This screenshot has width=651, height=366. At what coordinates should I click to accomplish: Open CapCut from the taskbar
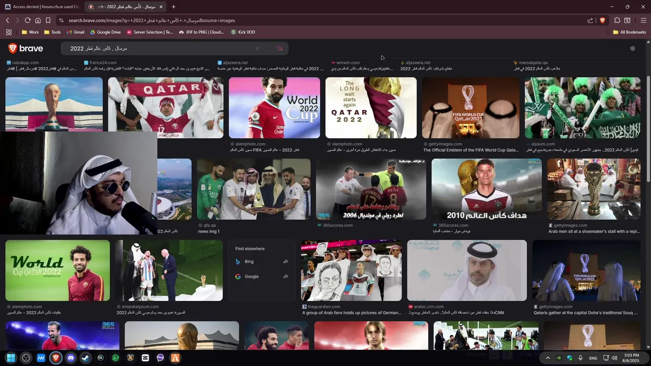[145, 358]
